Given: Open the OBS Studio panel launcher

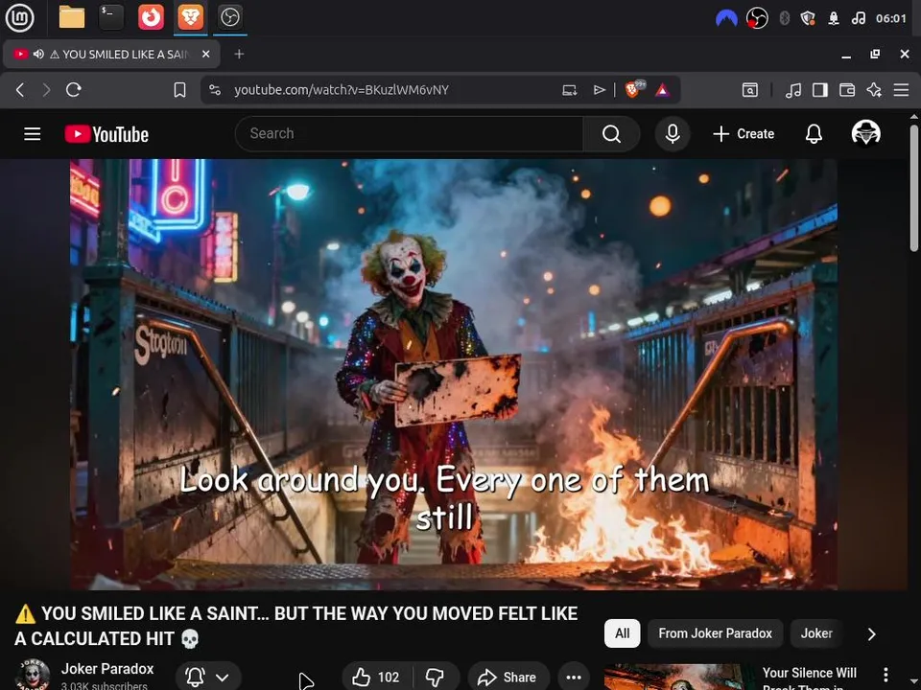Looking at the screenshot, I should (x=229, y=17).
